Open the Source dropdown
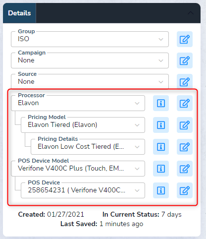This screenshot has width=206, height=239. 90,82
